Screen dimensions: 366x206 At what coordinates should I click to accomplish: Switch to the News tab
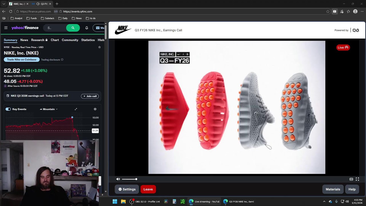tap(24, 40)
